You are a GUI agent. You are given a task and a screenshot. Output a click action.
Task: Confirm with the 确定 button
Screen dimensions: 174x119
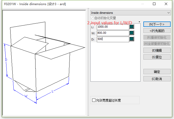(x=157, y=72)
